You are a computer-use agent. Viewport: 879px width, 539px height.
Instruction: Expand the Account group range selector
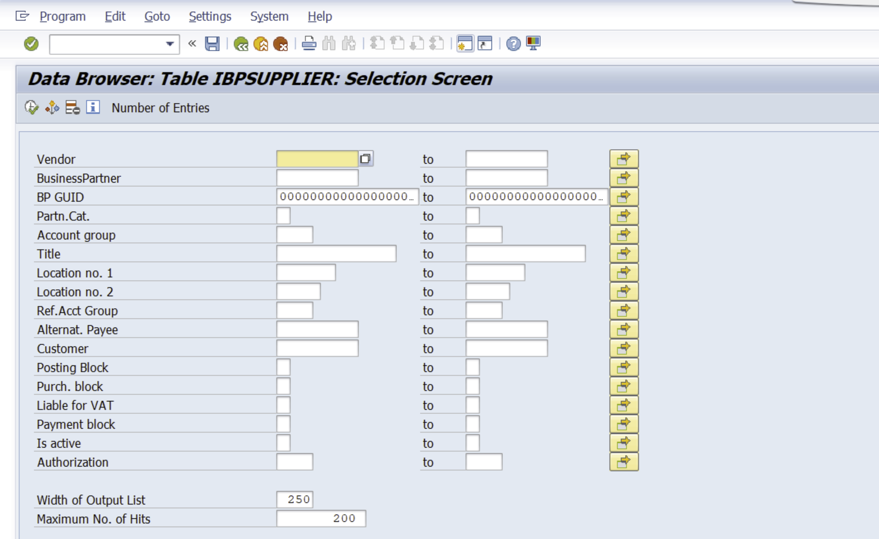(623, 234)
